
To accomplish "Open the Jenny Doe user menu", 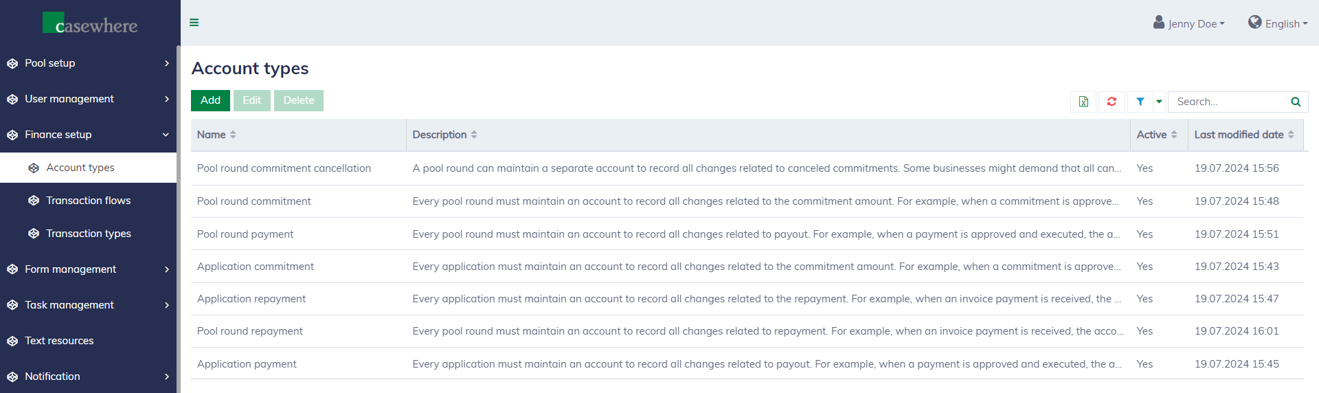I will [x=1189, y=23].
